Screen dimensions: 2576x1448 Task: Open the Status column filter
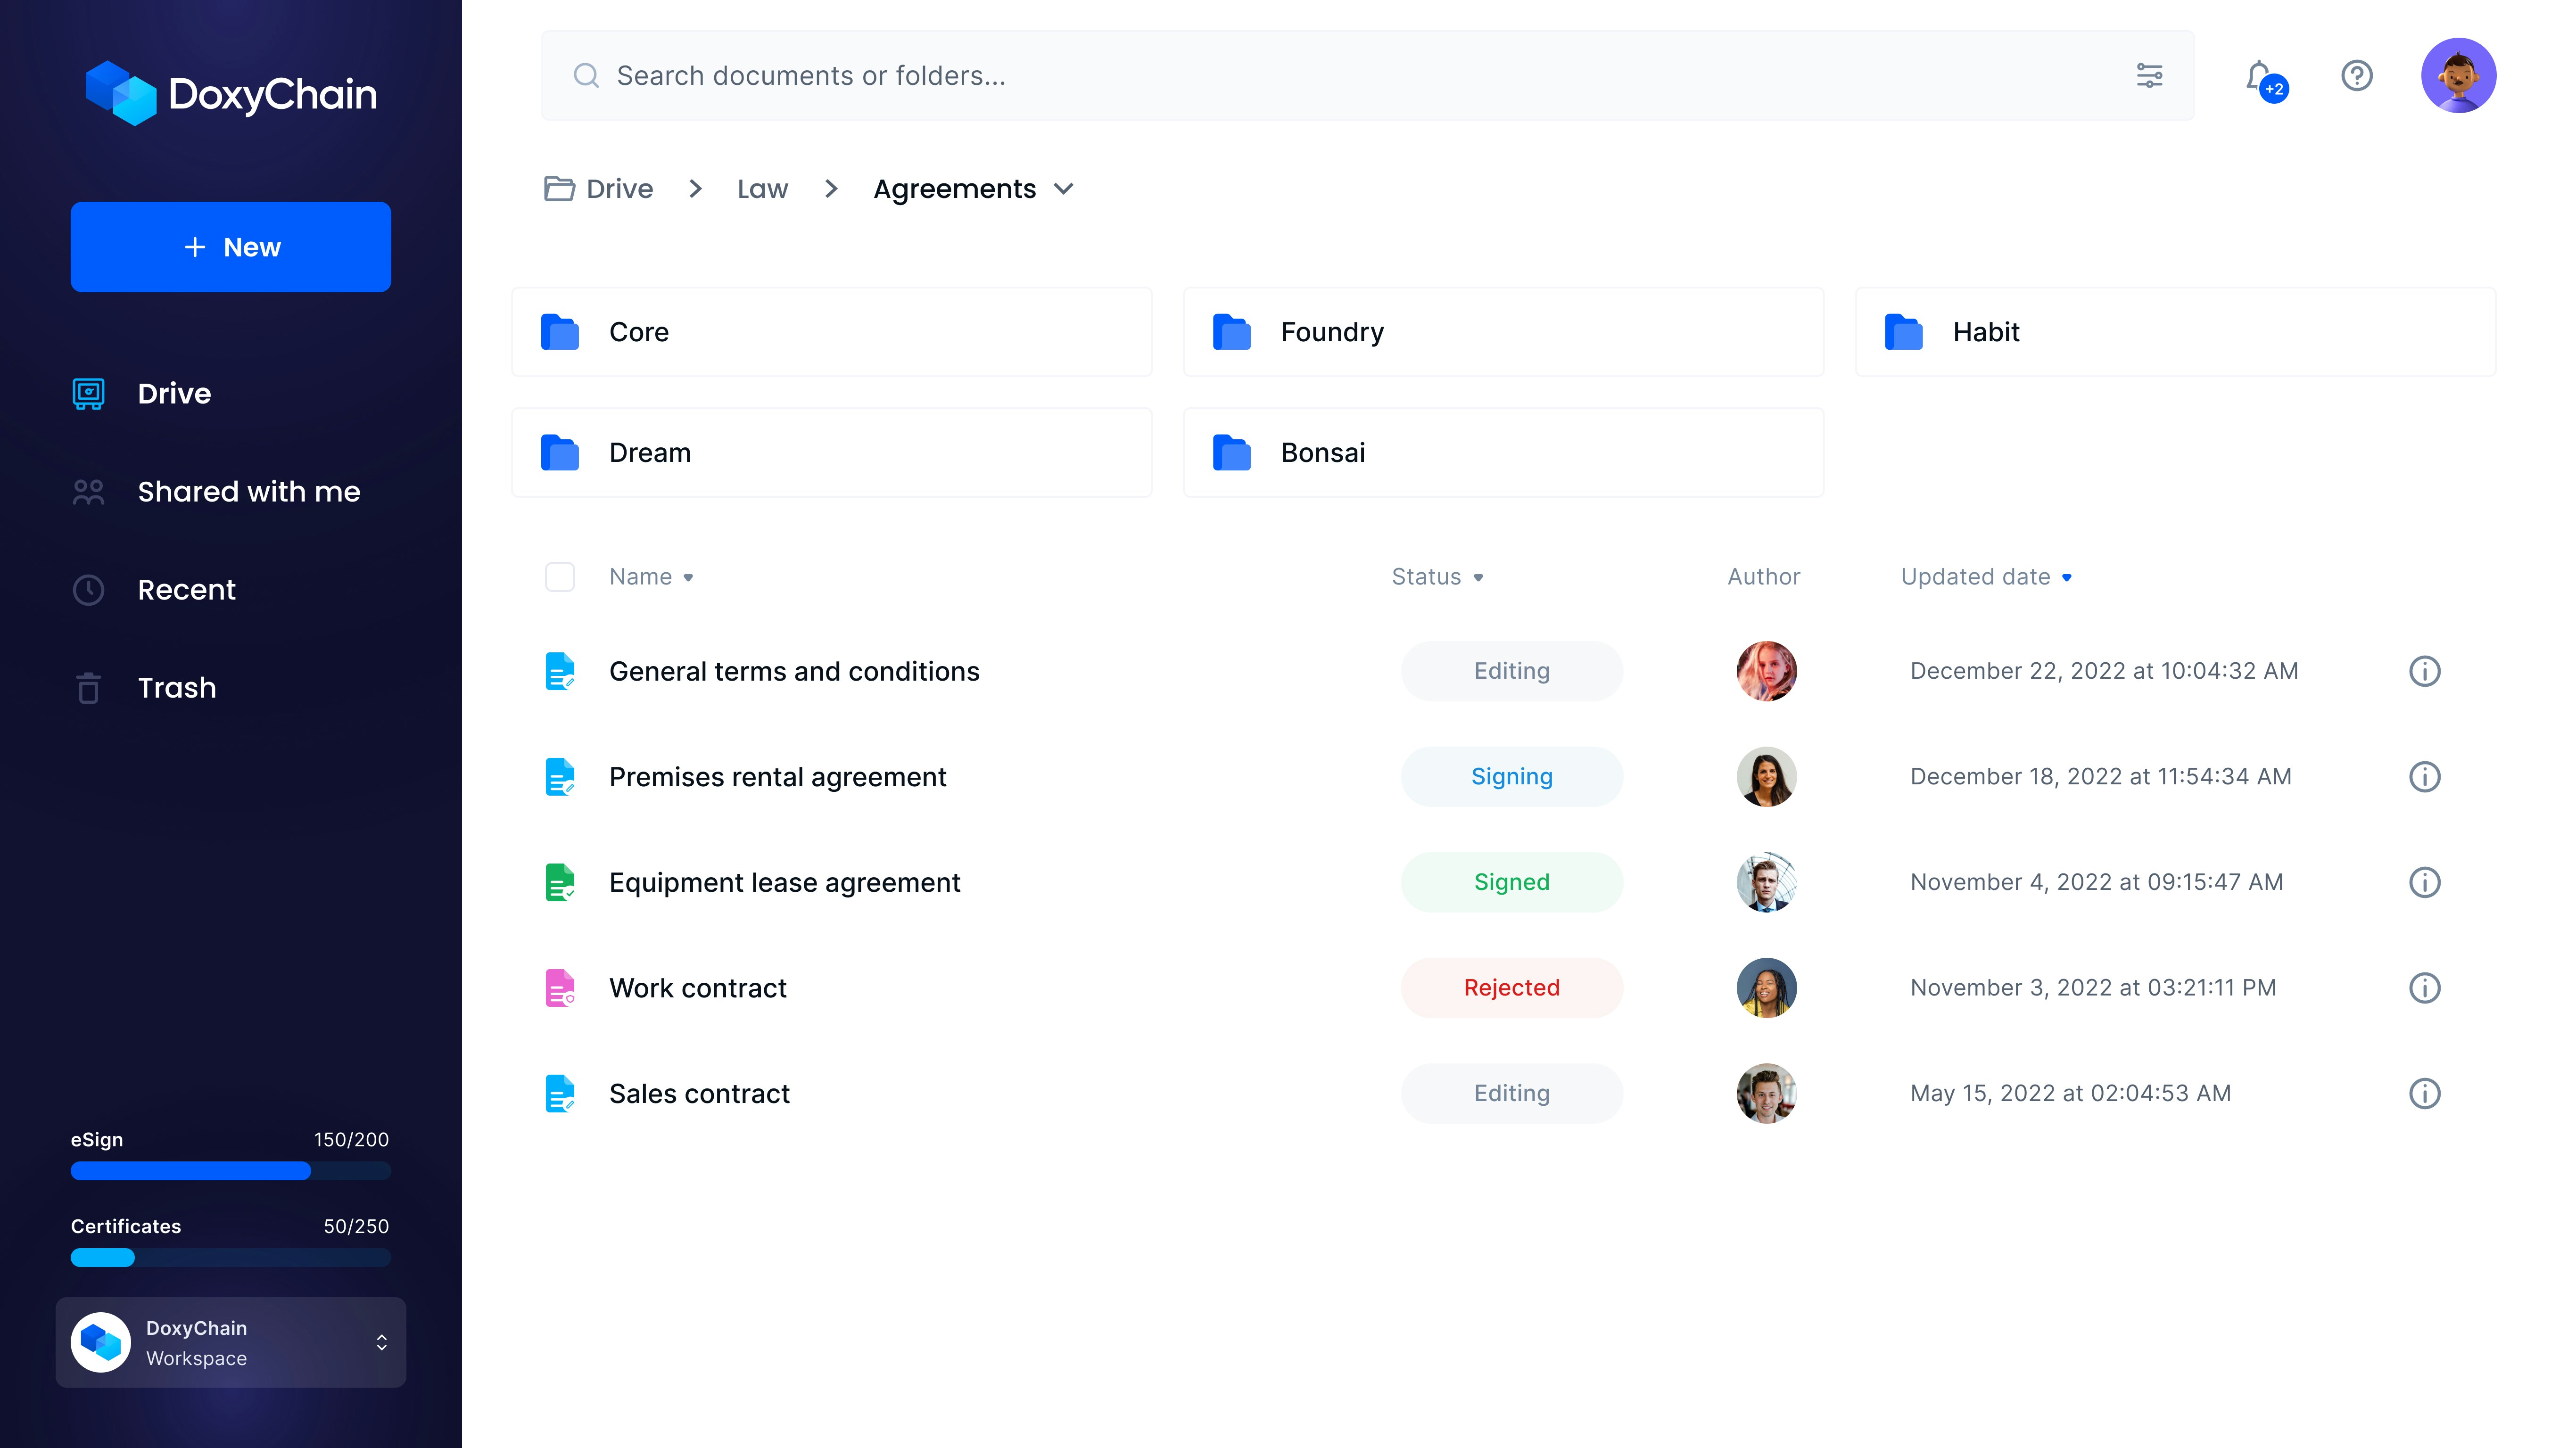click(x=1437, y=577)
